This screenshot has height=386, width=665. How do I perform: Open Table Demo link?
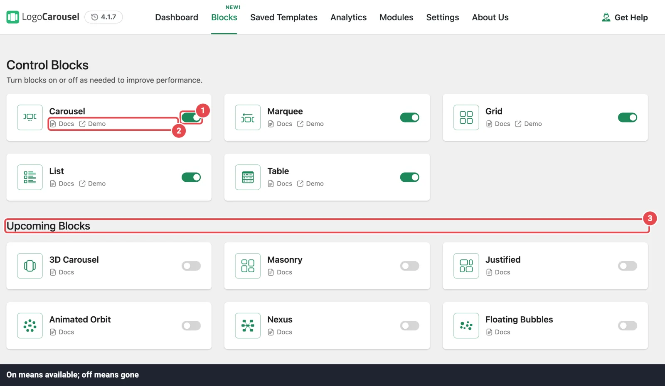tap(310, 183)
